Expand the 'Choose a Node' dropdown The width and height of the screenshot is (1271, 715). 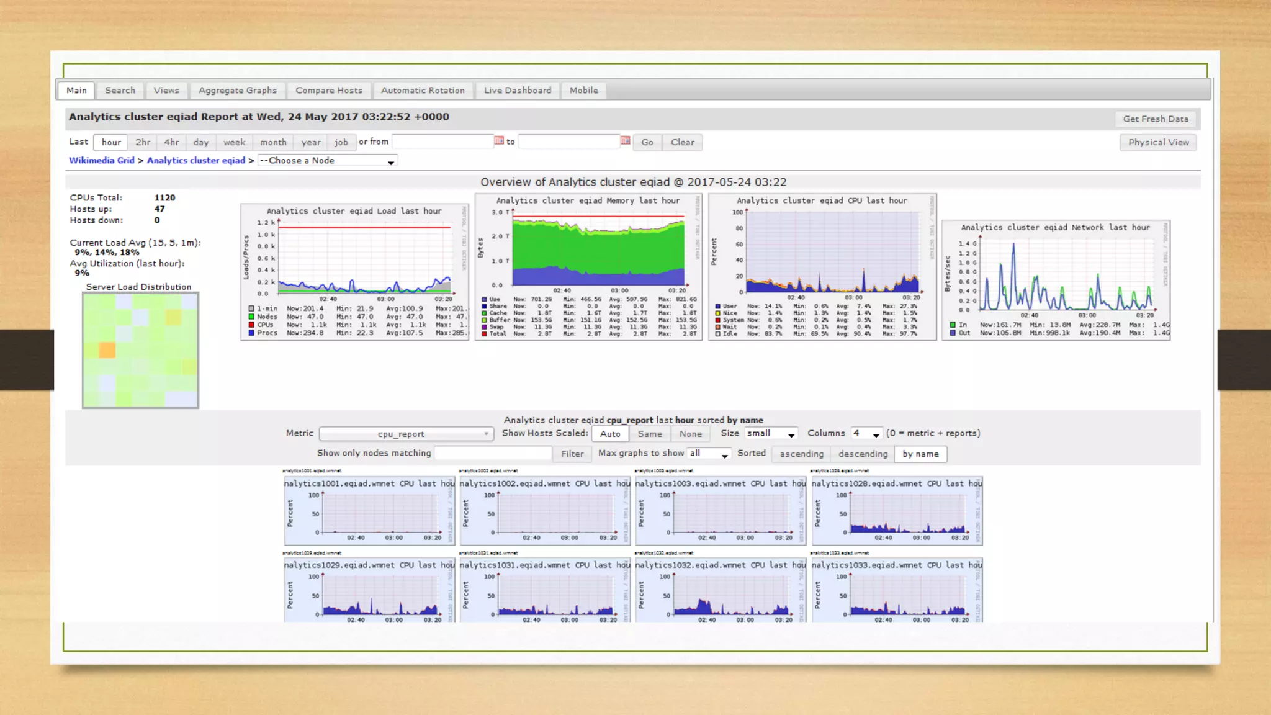[328, 161]
